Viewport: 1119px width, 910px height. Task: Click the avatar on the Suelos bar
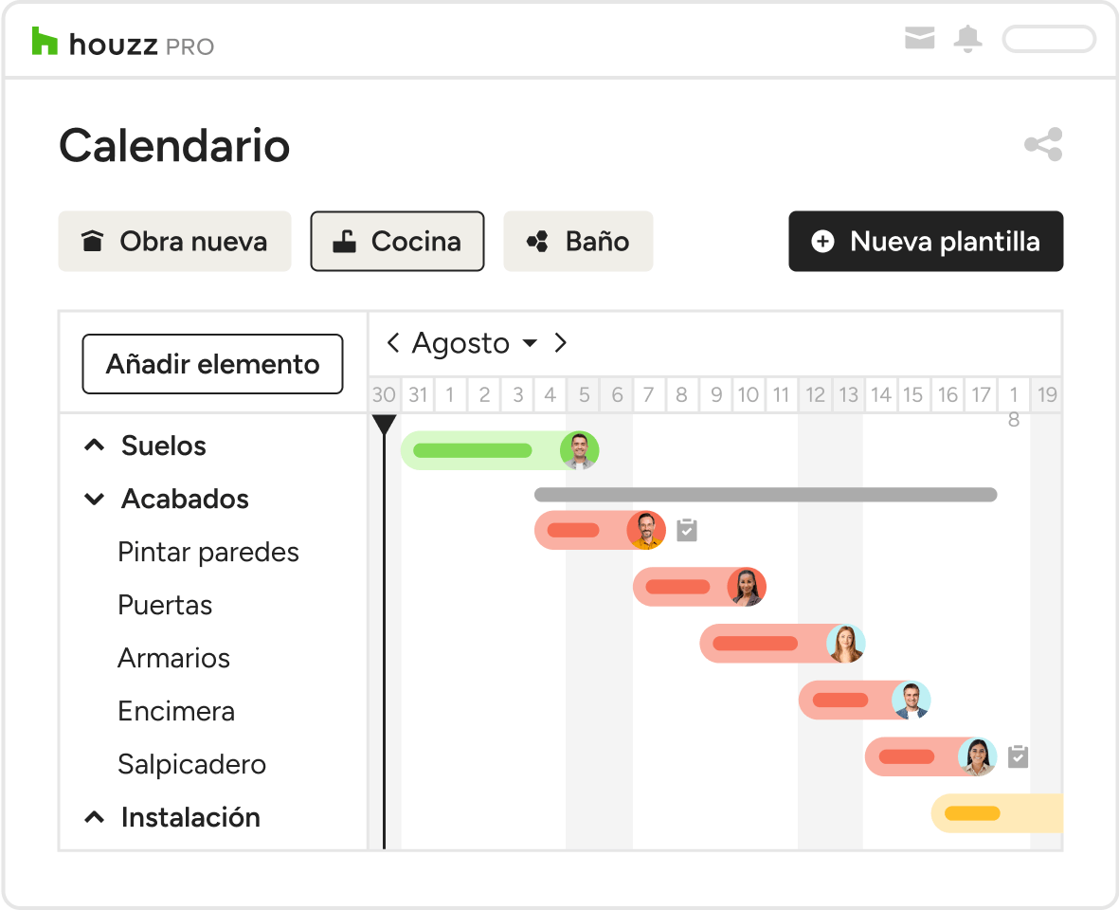(579, 450)
